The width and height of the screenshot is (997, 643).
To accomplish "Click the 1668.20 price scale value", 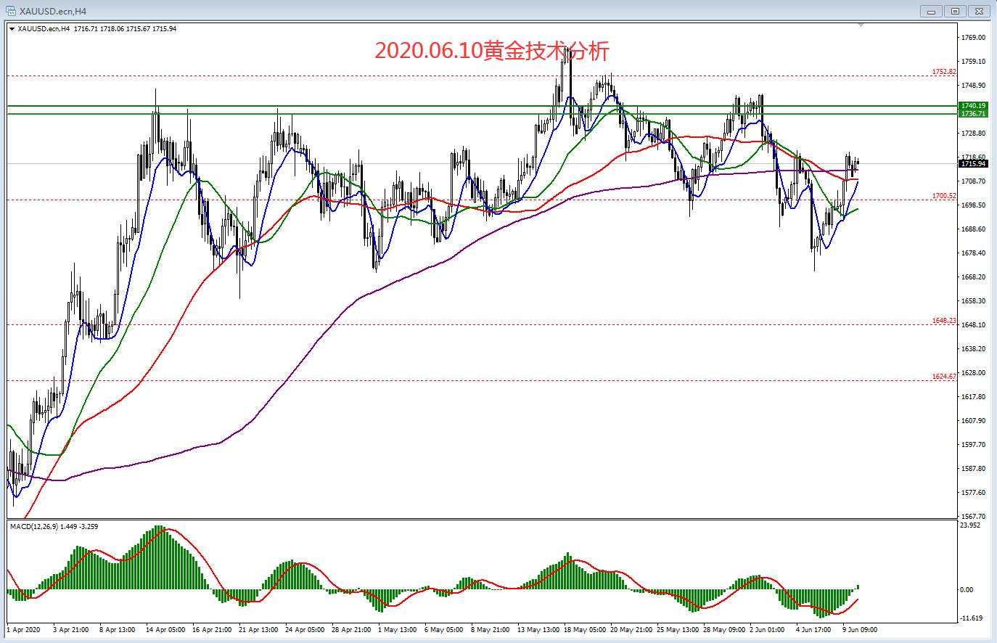I will [x=973, y=277].
